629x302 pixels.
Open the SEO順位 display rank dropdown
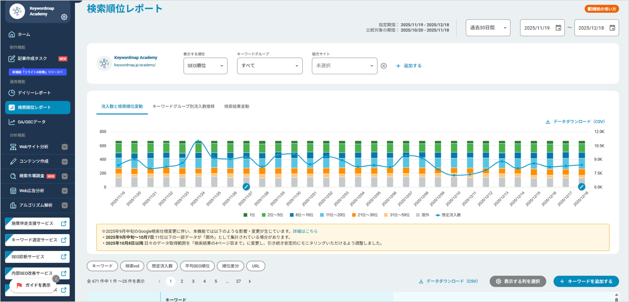(x=205, y=66)
